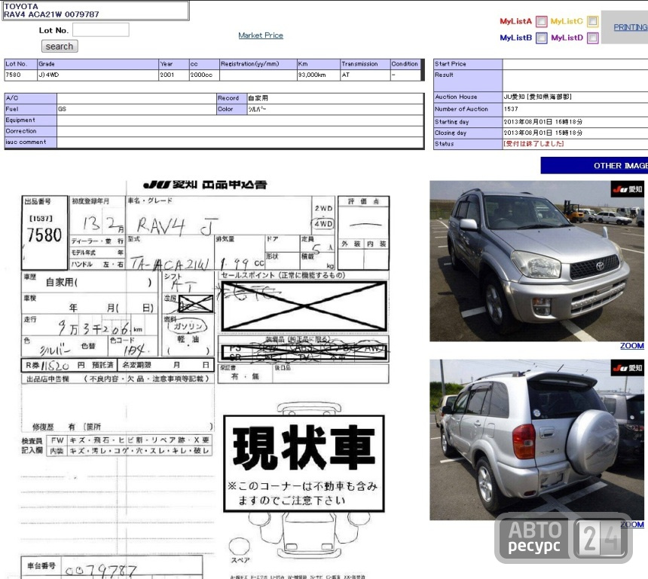Check the MyListB checkbox

[x=541, y=38]
